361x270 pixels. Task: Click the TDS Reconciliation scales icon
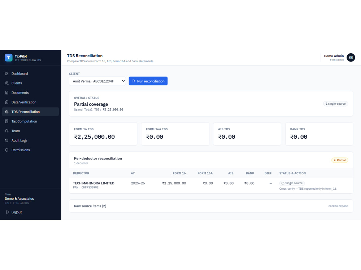(6, 112)
